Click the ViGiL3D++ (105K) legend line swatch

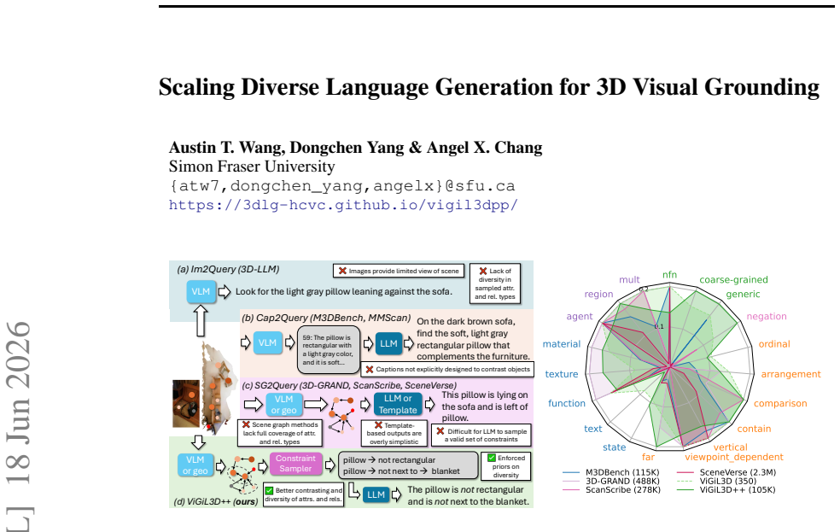685,489
